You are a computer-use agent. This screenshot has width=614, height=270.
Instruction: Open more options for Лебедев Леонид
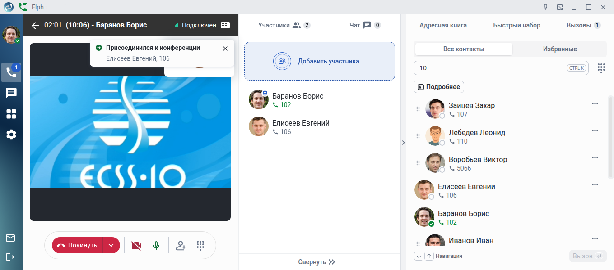pyautogui.click(x=595, y=130)
